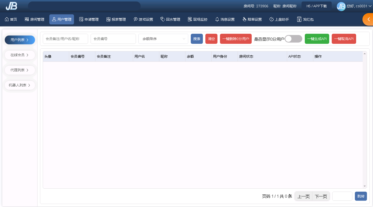Screen dimensions: 373x207
Task: Open 机器人列表 in the sidebar
Action: (x=20, y=85)
